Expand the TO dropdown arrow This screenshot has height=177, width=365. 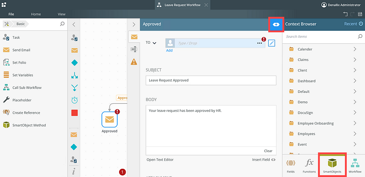point(154,43)
